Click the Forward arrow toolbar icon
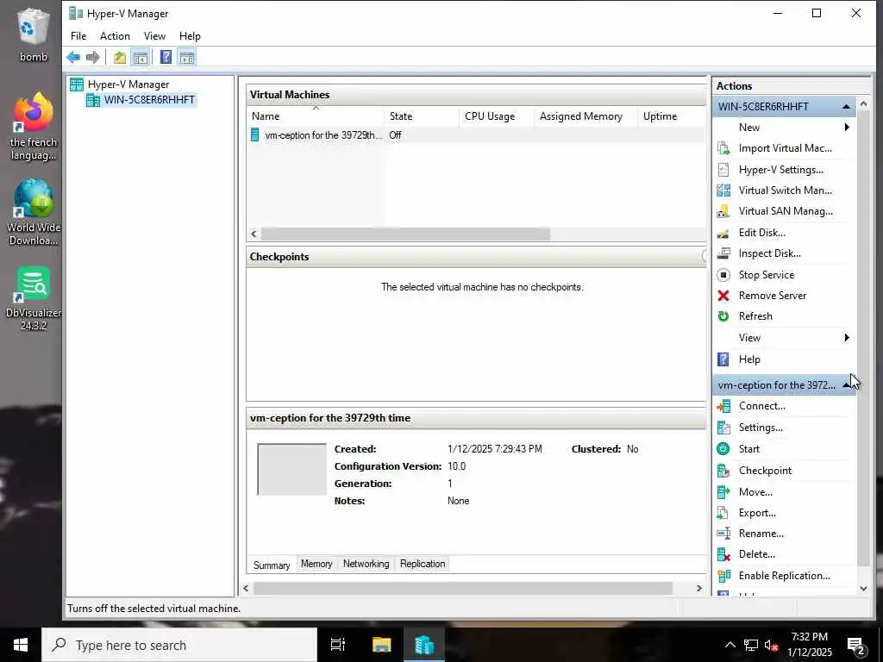Image resolution: width=883 pixels, height=662 pixels. click(93, 58)
